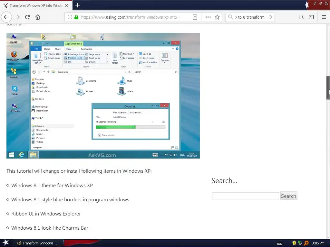Click the 3:05 PM system clock
This screenshot has height=247, width=330.
click(318, 243)
